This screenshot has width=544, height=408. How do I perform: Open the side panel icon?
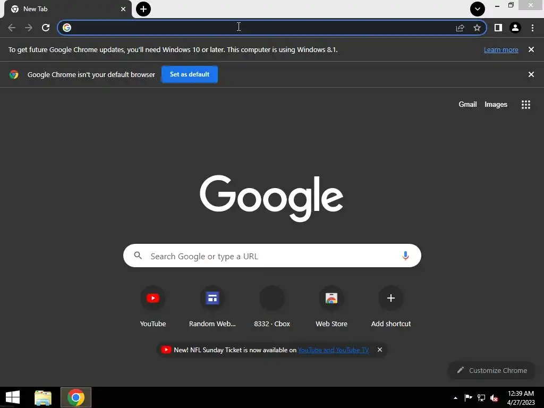pos(498,28)
